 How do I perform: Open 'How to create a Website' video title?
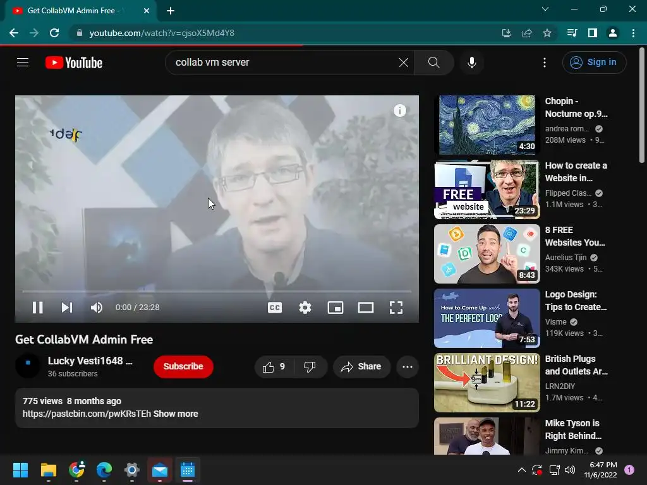tap(576, 172)
